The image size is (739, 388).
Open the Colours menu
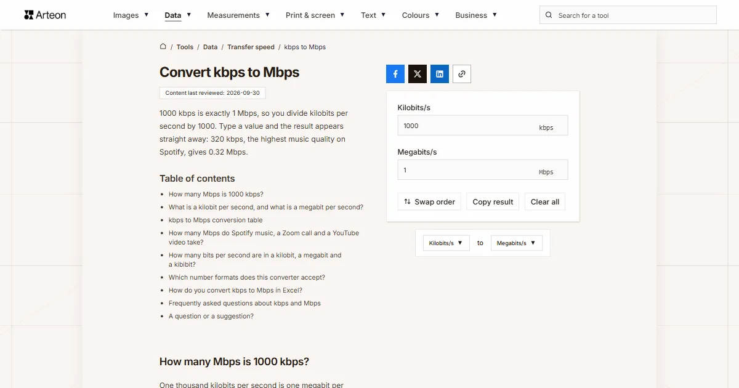(x=421, y=15)
